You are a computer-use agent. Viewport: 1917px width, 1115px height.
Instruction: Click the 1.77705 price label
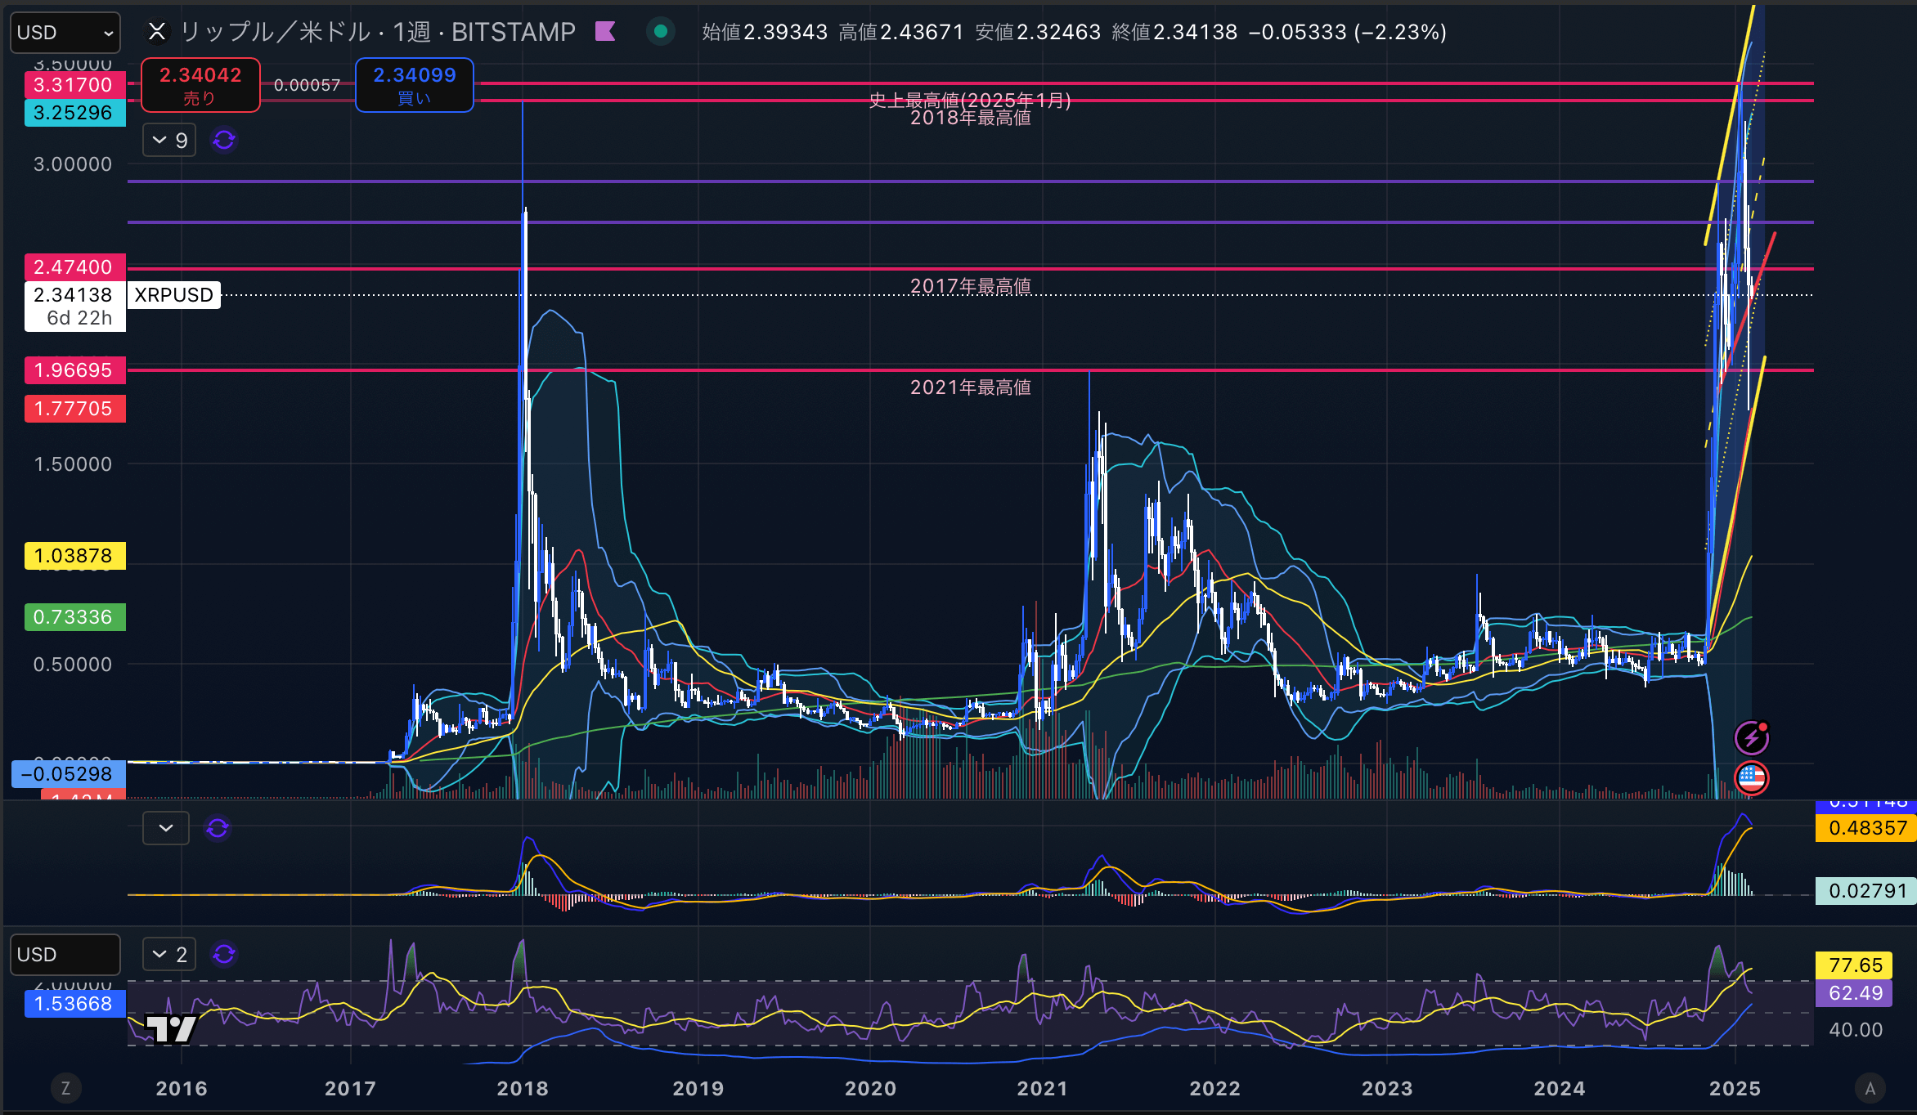tap(74, 409)
